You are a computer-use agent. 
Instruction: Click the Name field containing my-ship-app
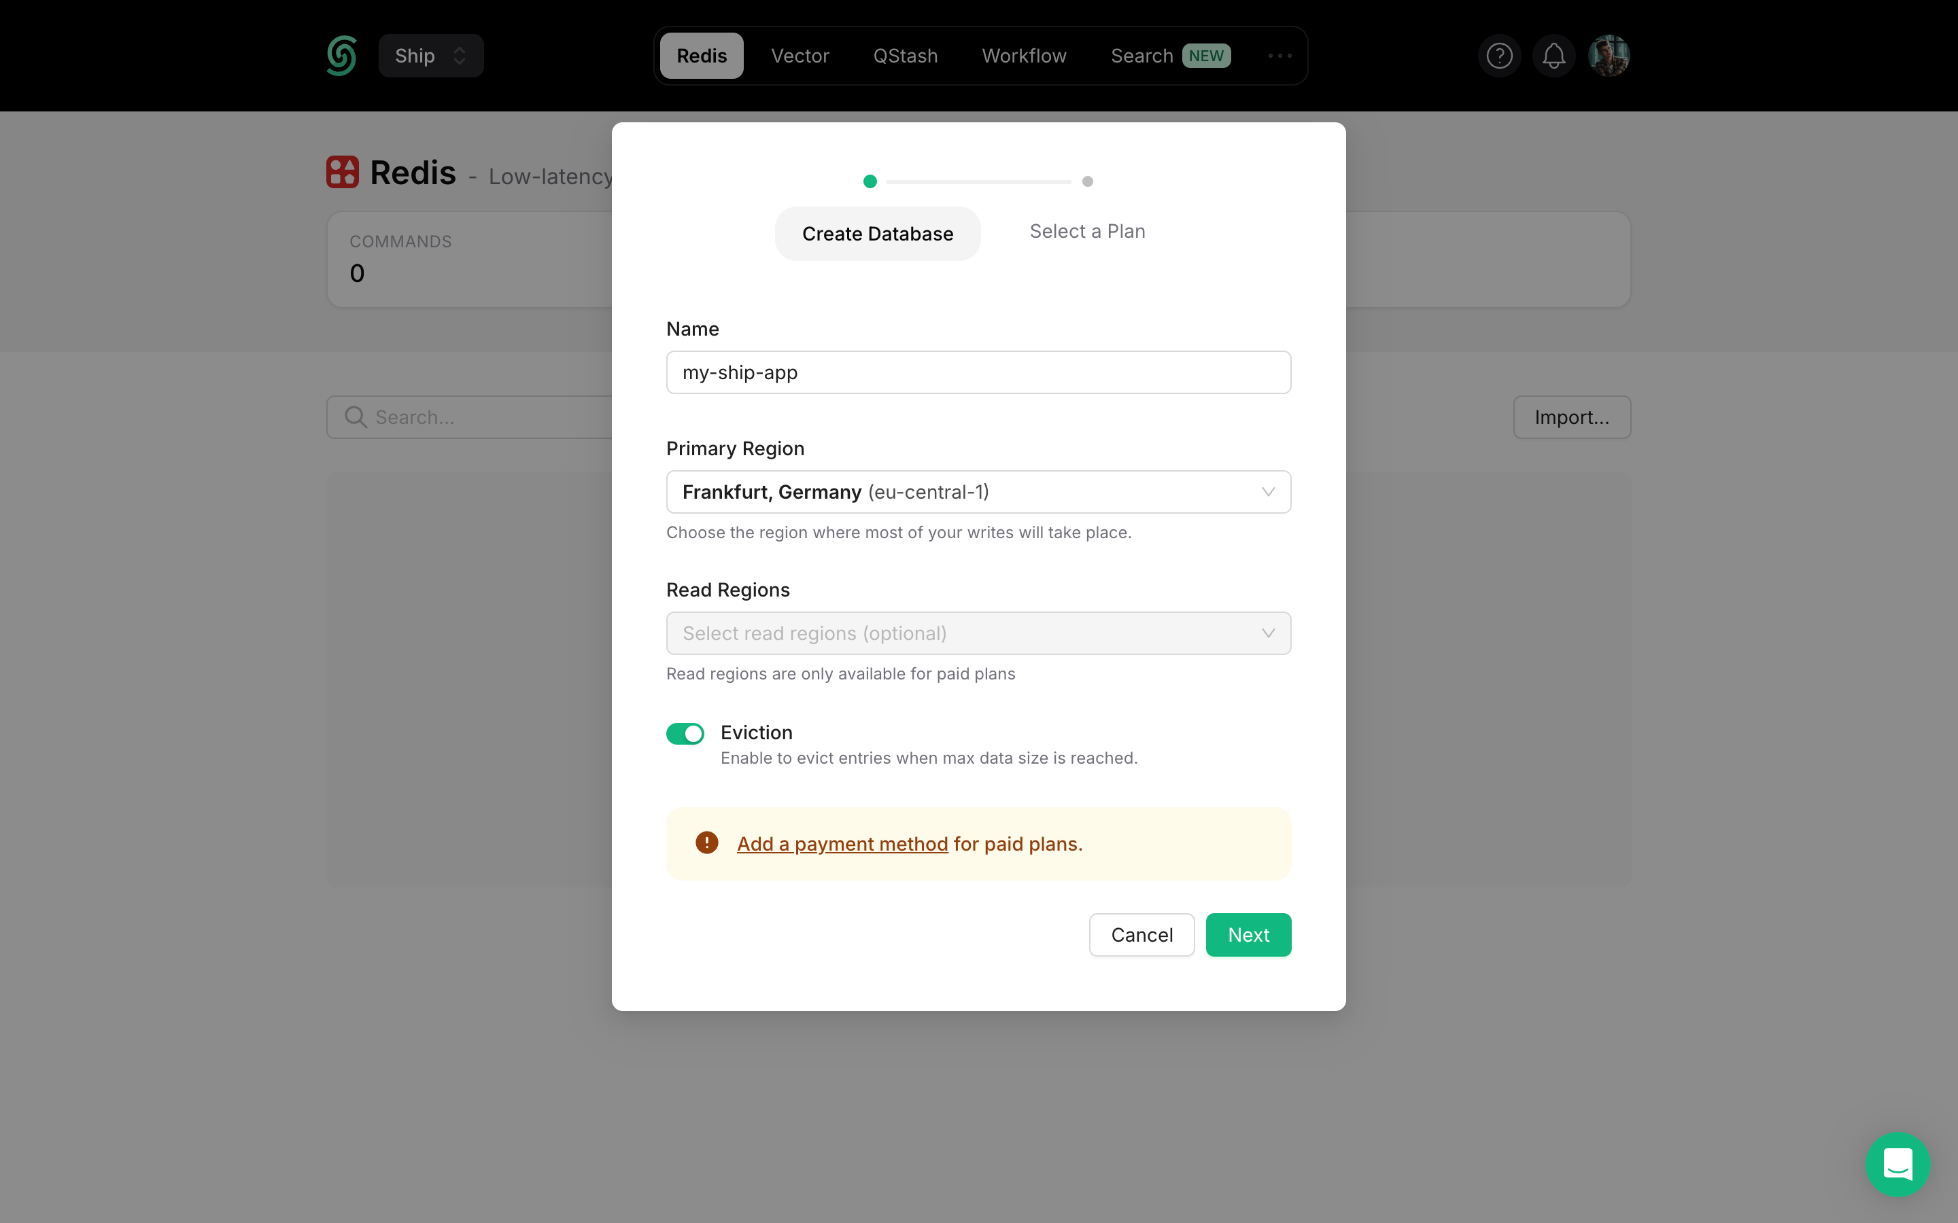pyautogui.click(x=978, y=372)
